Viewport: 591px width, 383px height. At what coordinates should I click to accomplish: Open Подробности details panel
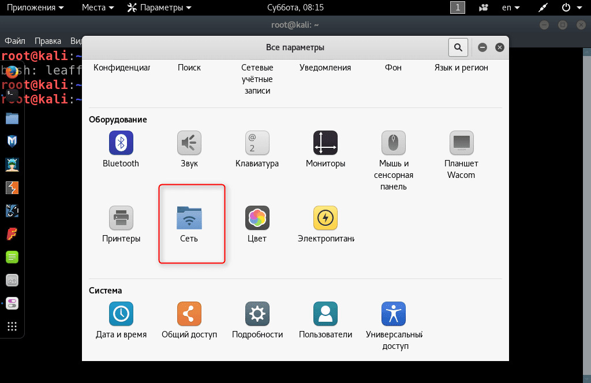pyautogui.click(x=257, y=320)
